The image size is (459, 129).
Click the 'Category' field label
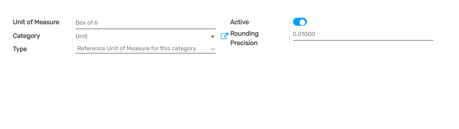tap(26, 36)
